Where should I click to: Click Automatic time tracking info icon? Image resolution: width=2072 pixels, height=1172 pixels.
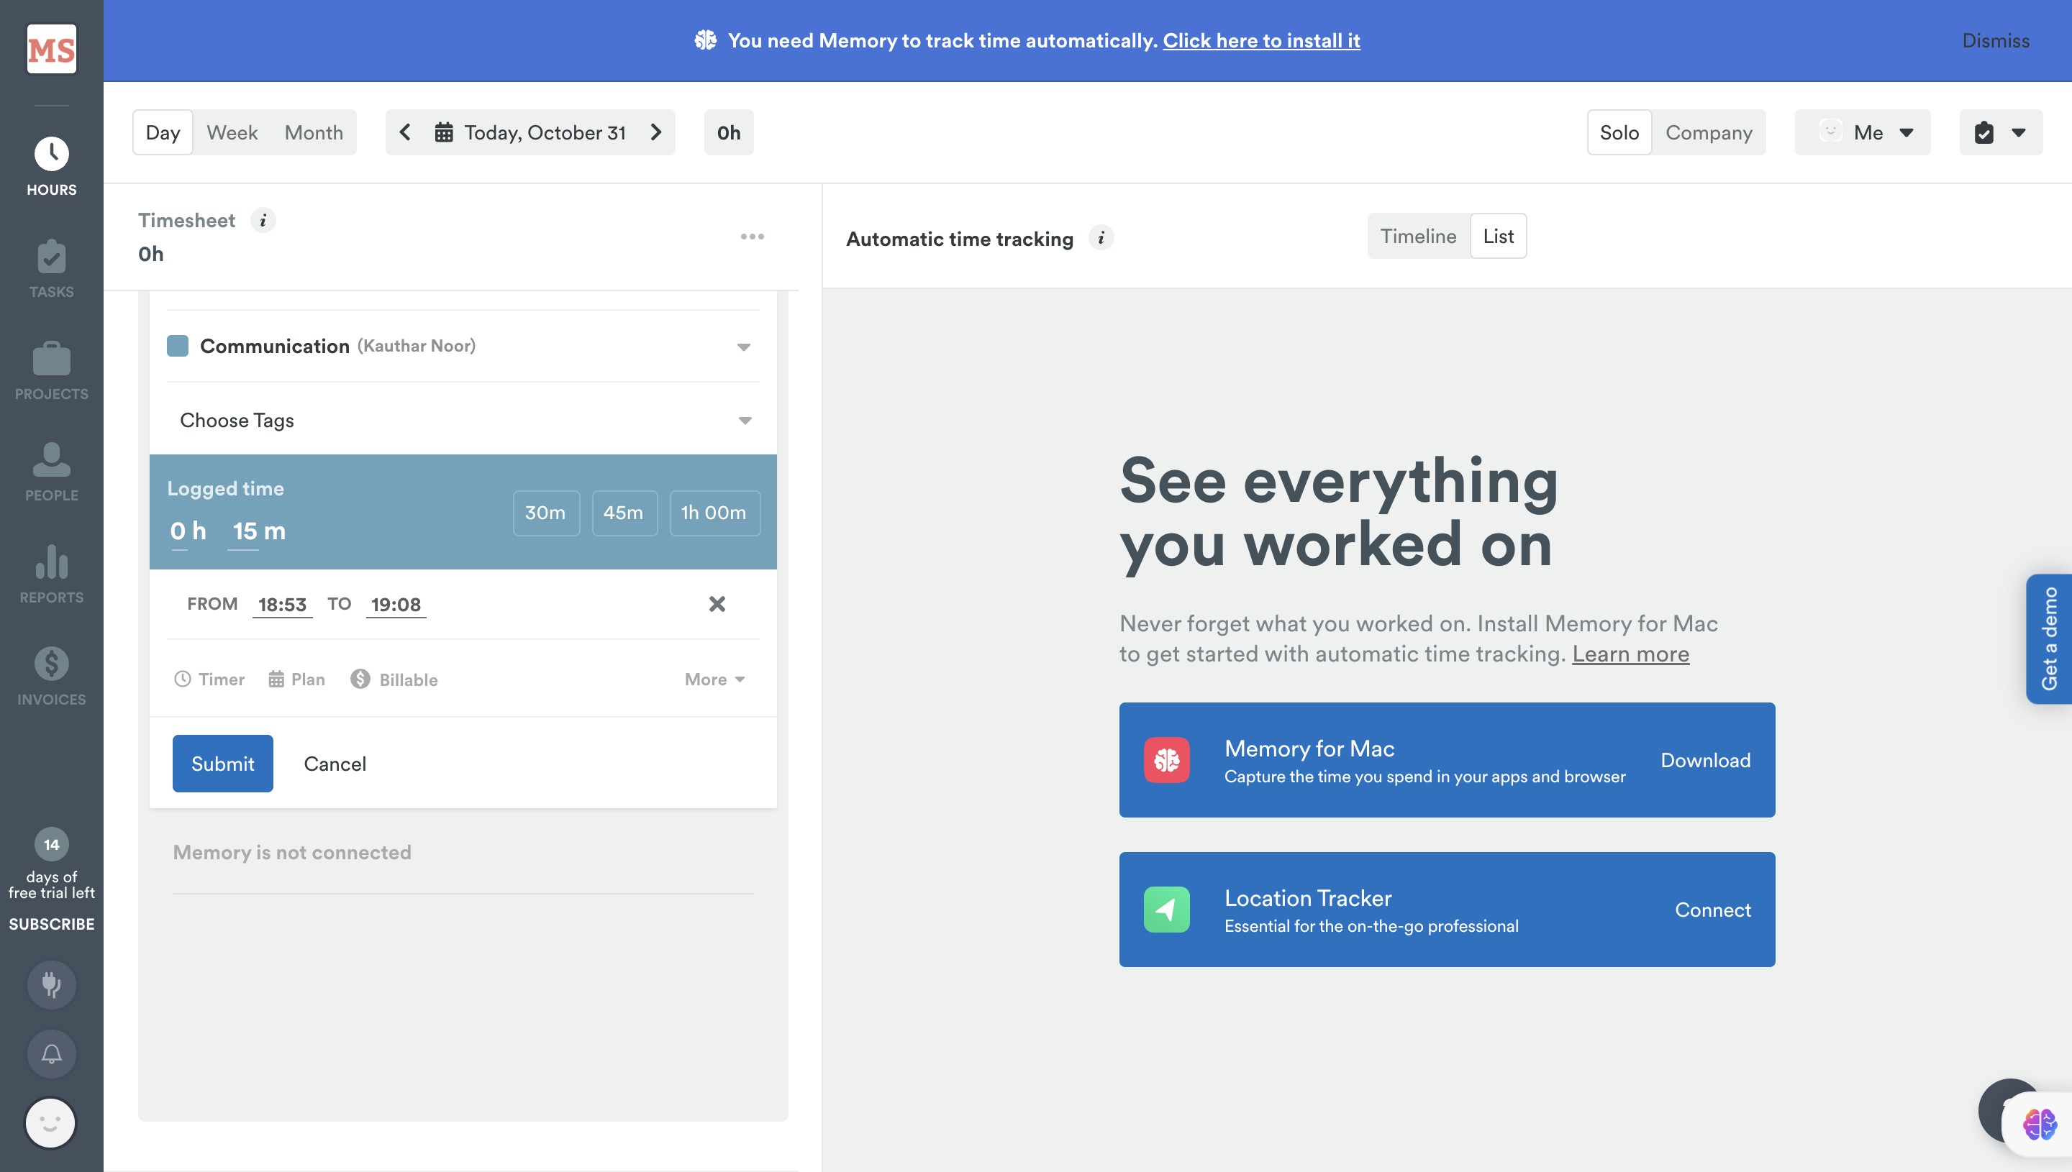1101,238
